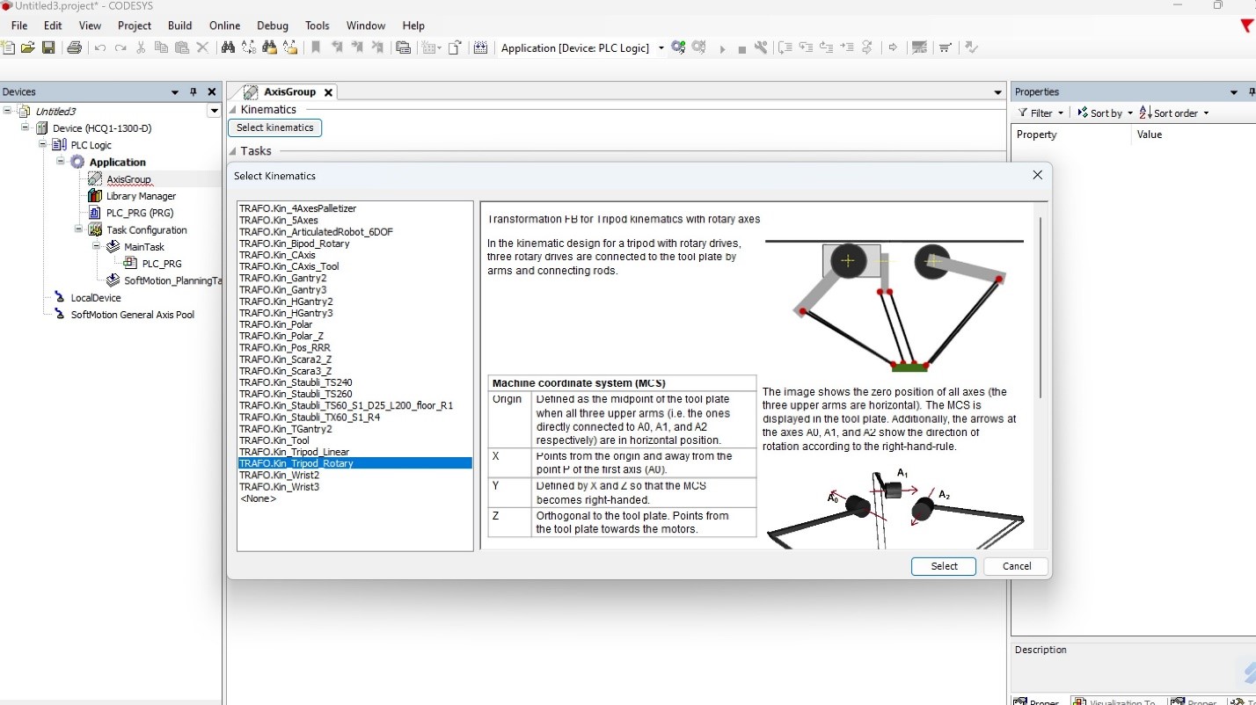Toggle pin on the Properties panel

point(1251,92)
